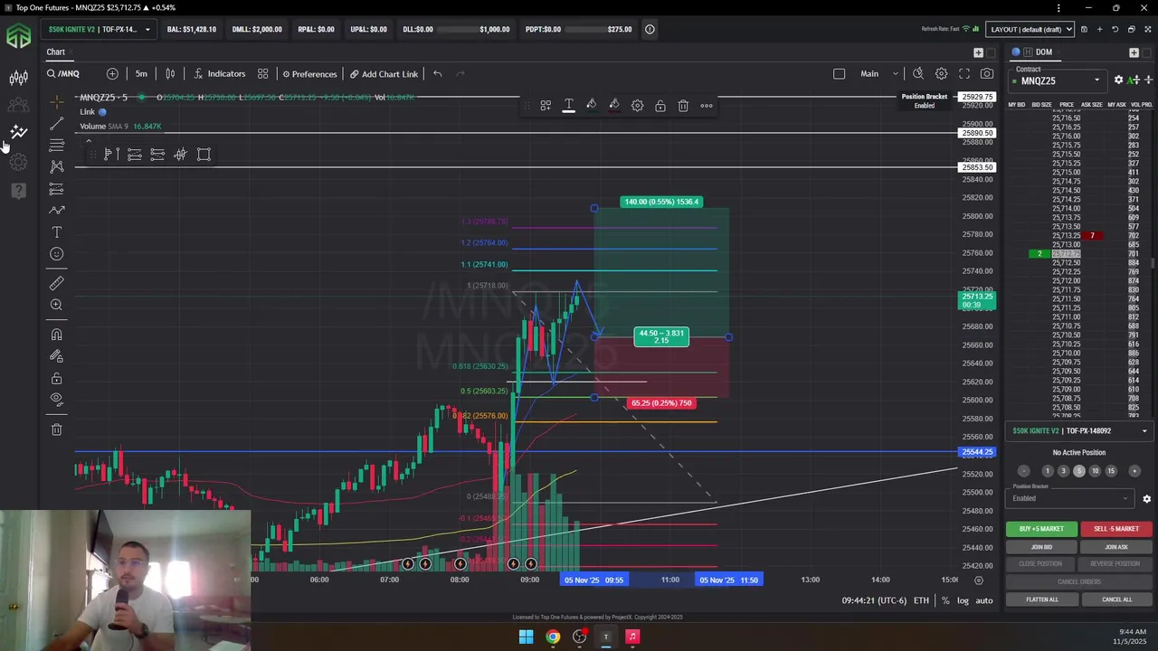Viewport: 1158px width, 651px height.
Task: Toggle hide all drawings eye icon
Action: pos(56,400)
